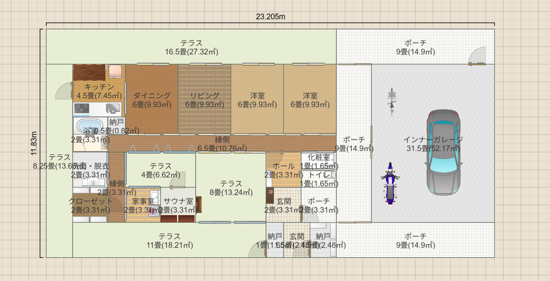Select the bicycle in the garage

point(392,102)
